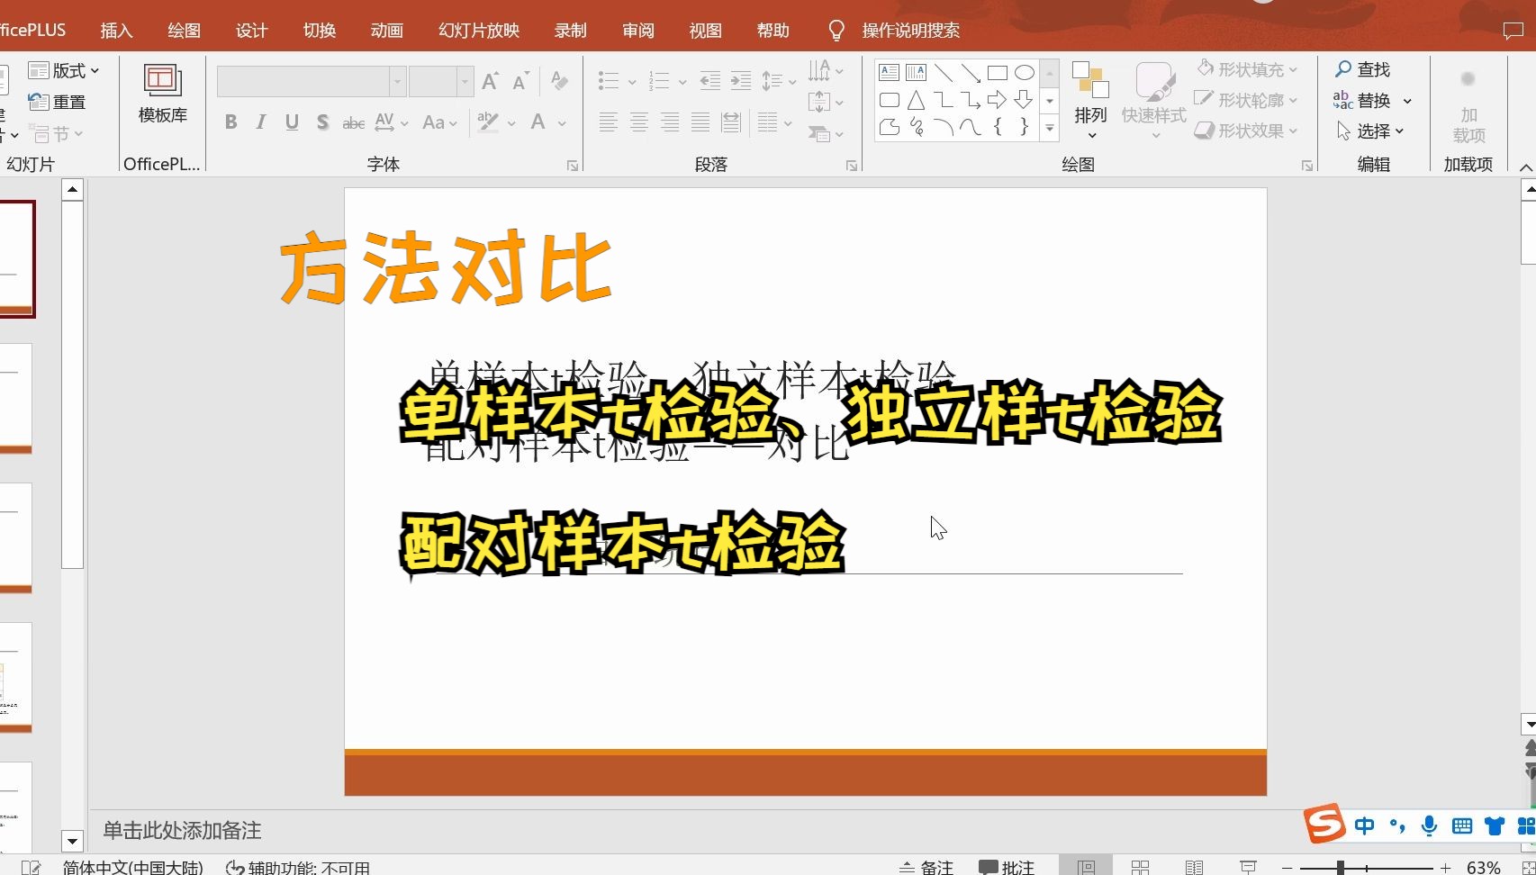Open Sogou soft keyboard icon

[1462, 825]
